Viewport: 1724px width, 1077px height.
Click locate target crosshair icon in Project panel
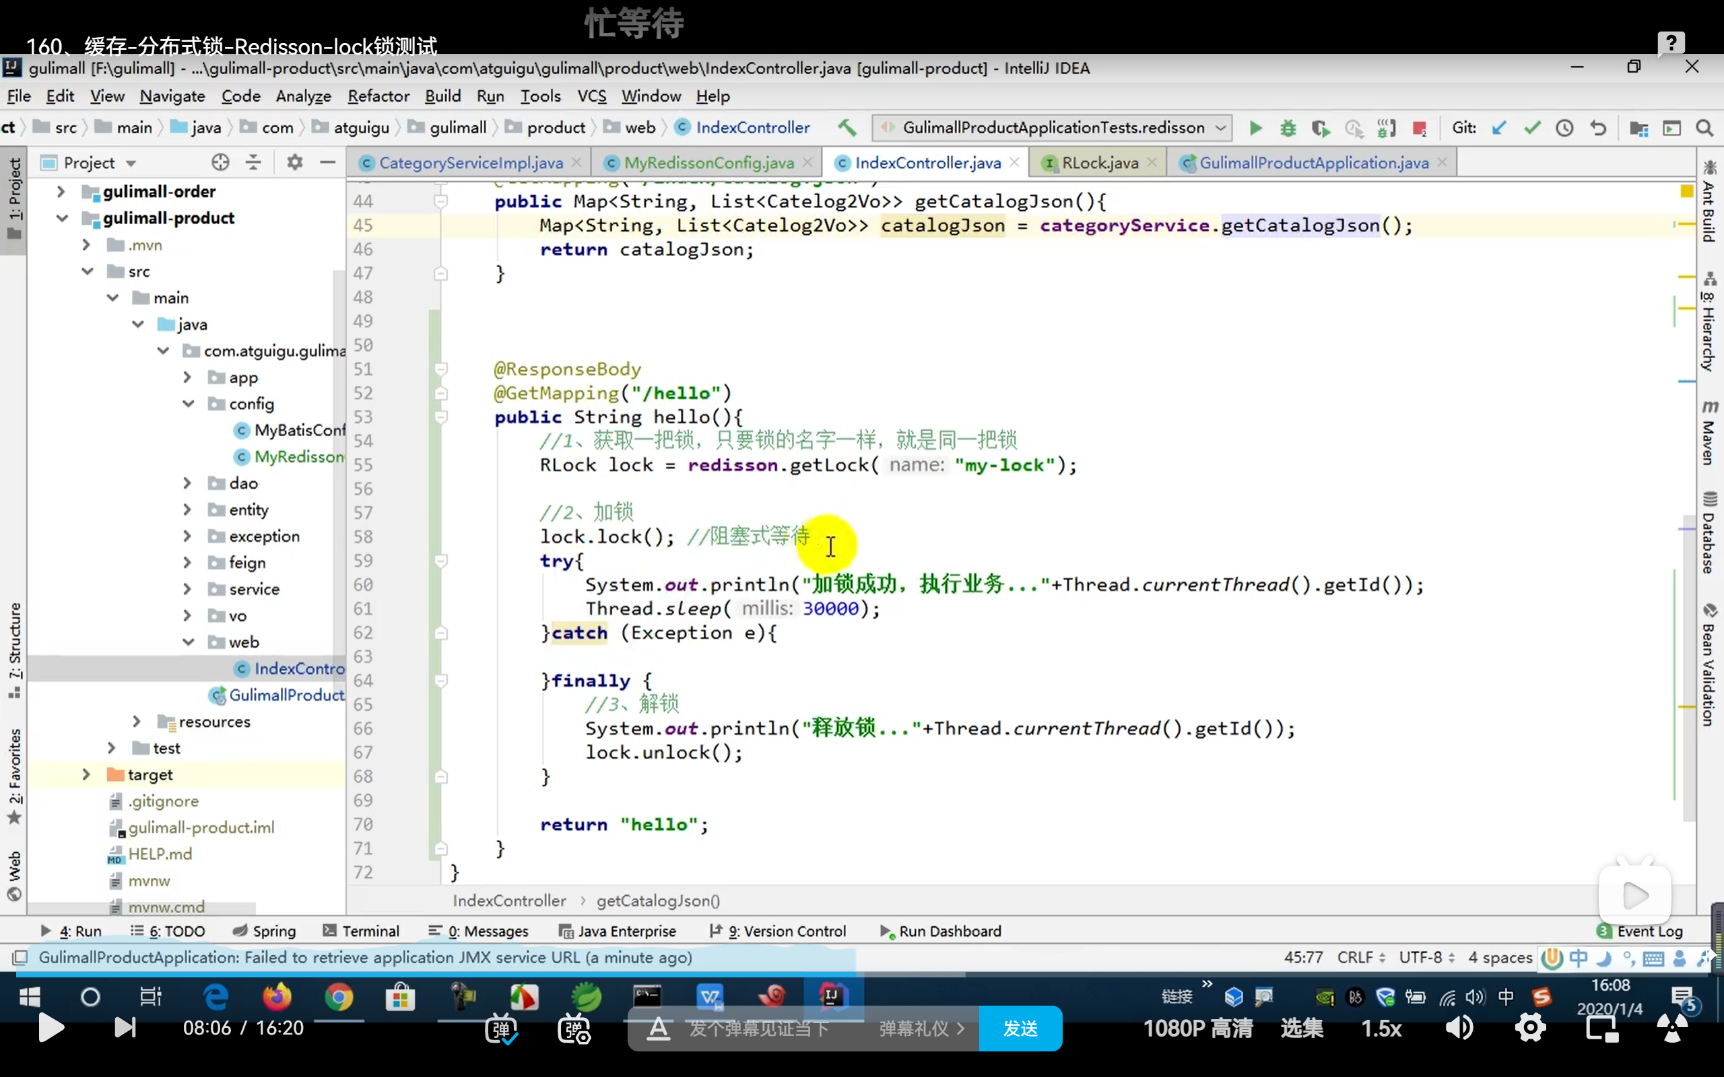[x=220, y=162]
